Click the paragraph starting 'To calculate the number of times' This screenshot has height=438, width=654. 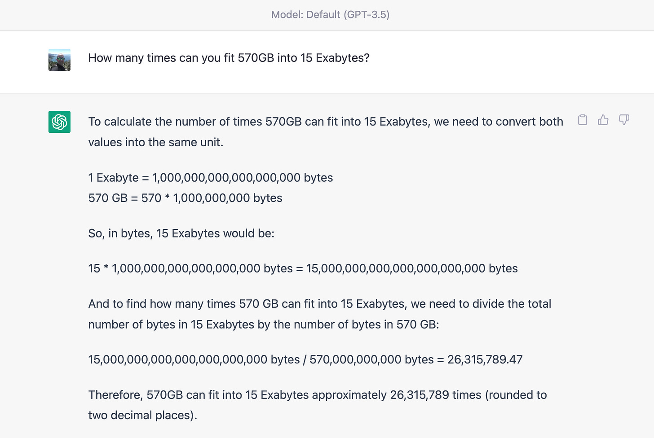pyautogui.click(x=326, y=132)
